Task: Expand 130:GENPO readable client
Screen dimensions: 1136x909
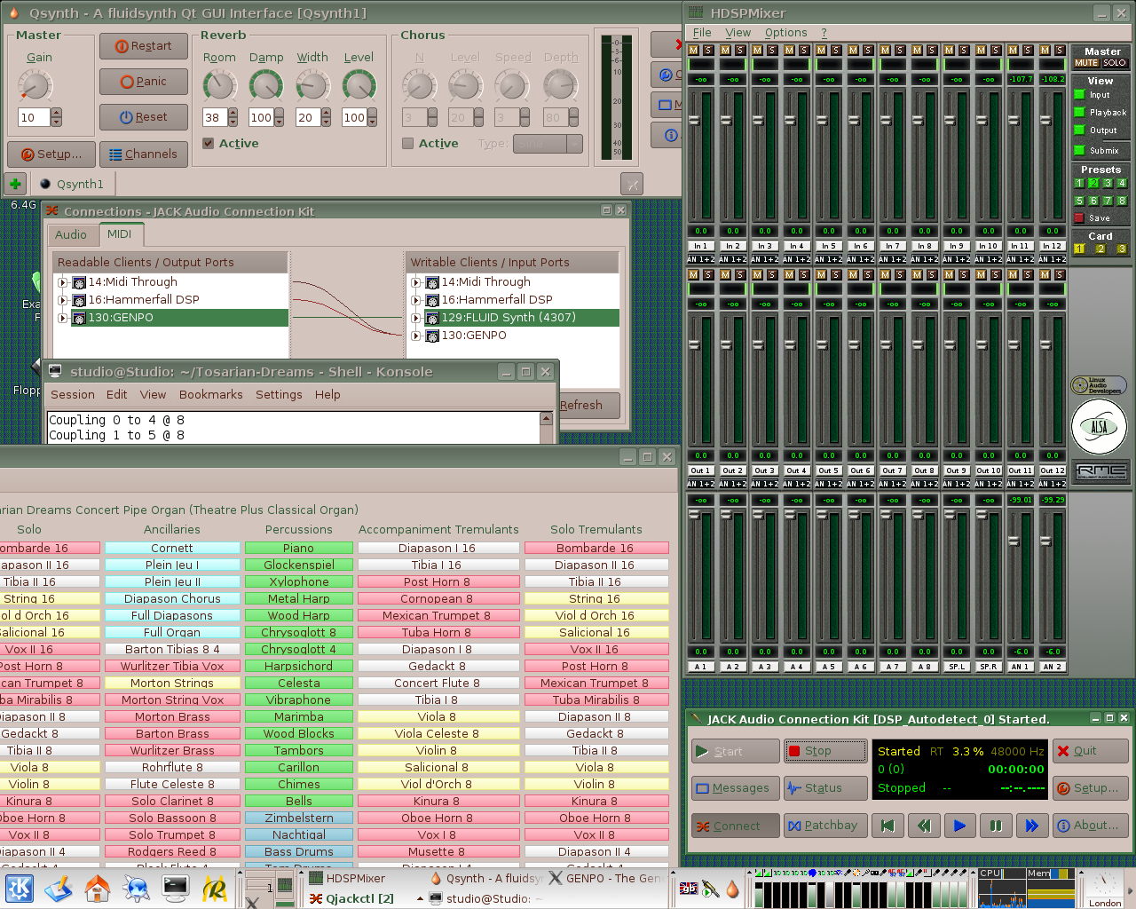Action: [63, 318]
